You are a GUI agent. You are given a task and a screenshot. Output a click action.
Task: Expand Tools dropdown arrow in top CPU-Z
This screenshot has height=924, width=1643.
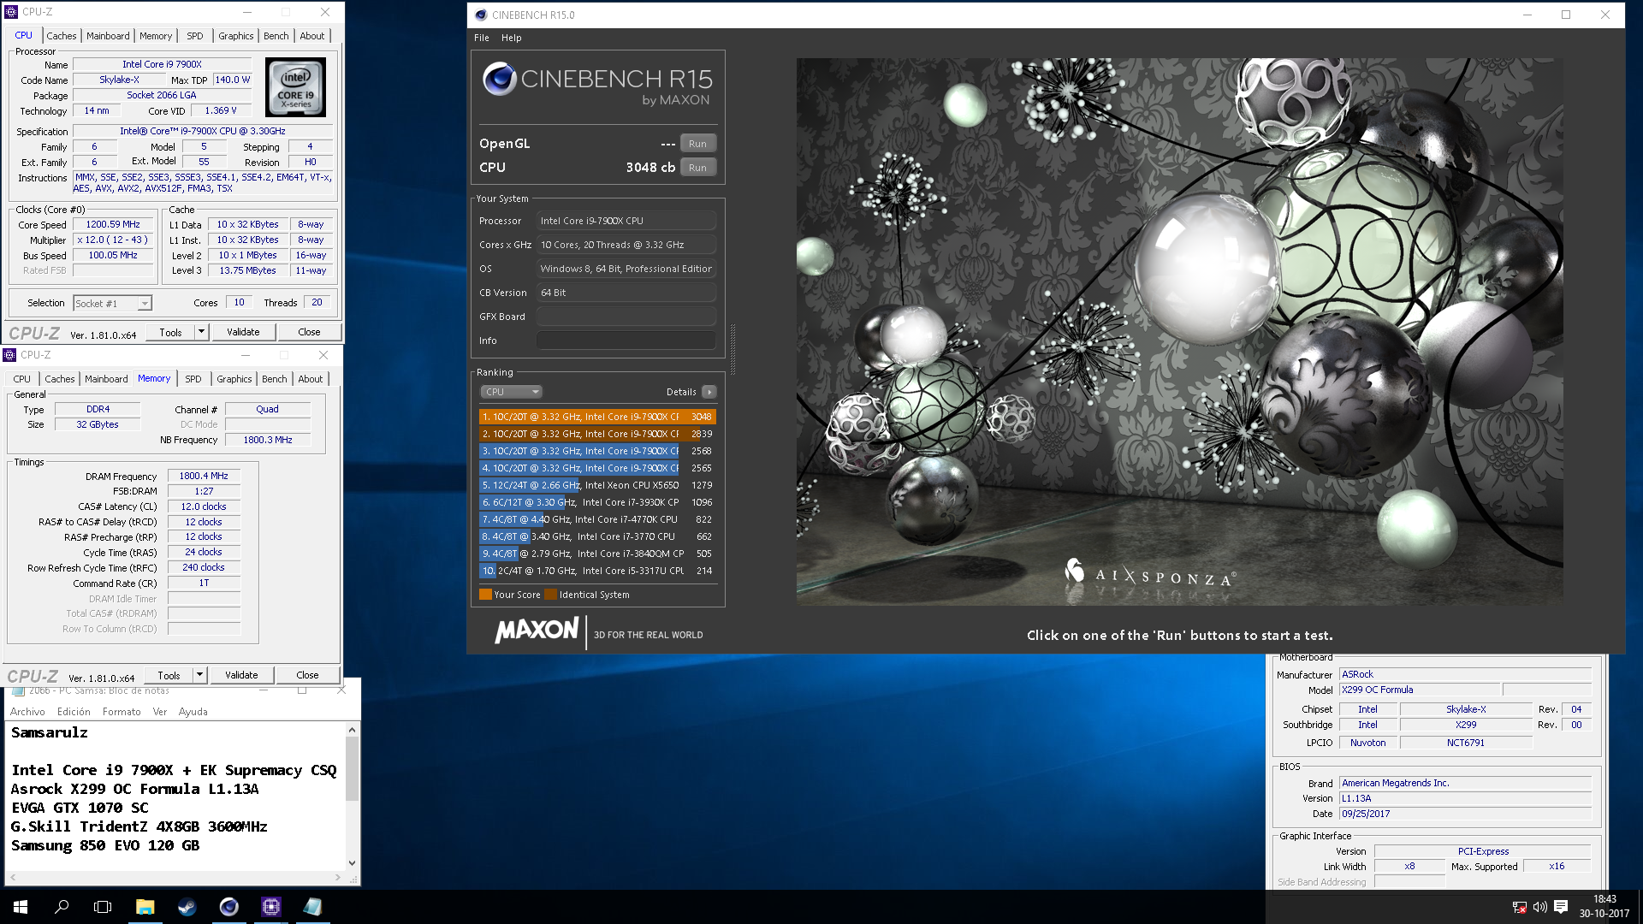coord(202,332)
